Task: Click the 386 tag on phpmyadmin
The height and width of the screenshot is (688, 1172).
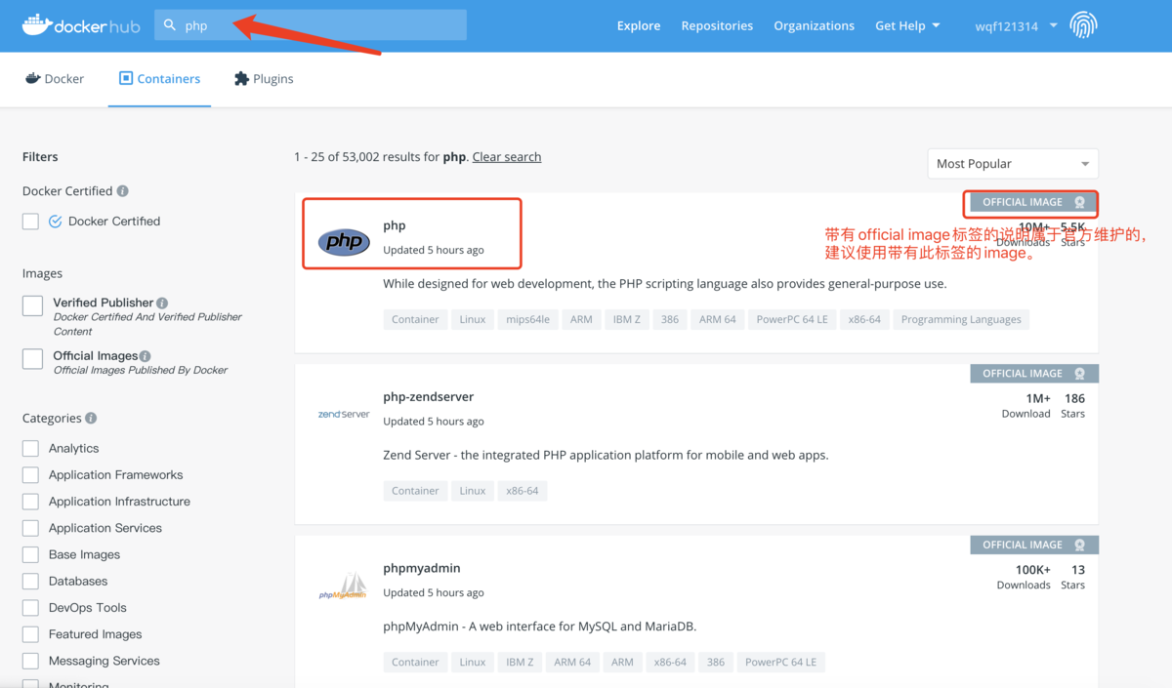Action: coord(716,662)
